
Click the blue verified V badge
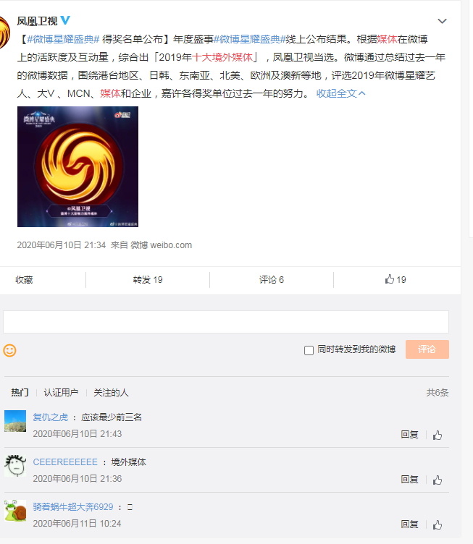pos(65,20)
